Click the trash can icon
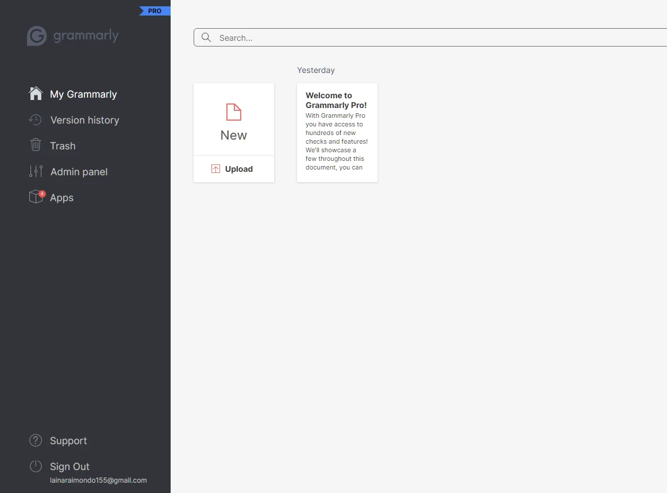This screenshot has width=667, height=493. [36, 145]
